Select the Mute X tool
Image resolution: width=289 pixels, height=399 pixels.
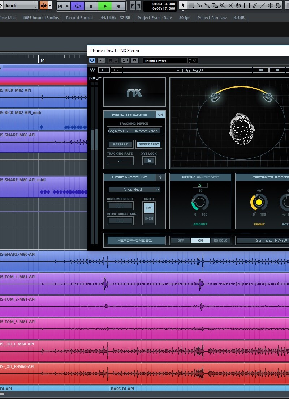[x=230, y=6]
